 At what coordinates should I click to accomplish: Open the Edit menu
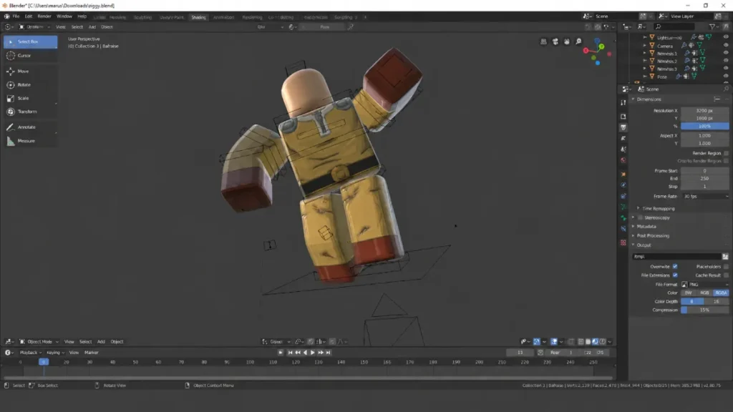coord(29,16)
